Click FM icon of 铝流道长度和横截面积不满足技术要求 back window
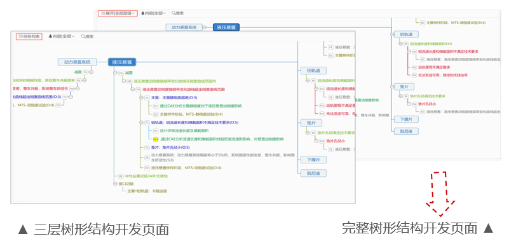This screenshot has height=248, width=509. pos(414,52)
